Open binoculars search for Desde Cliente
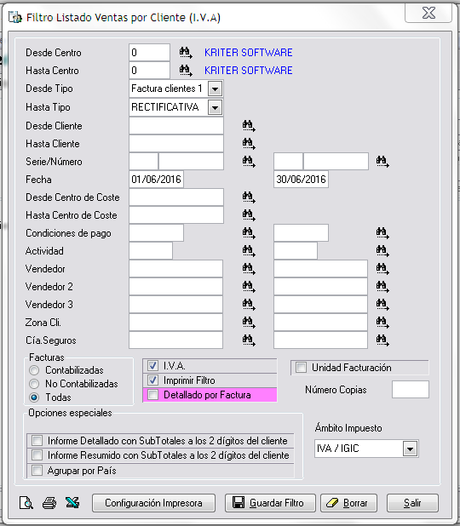Viewport: 460px width, 526px height. coord(249,126)
